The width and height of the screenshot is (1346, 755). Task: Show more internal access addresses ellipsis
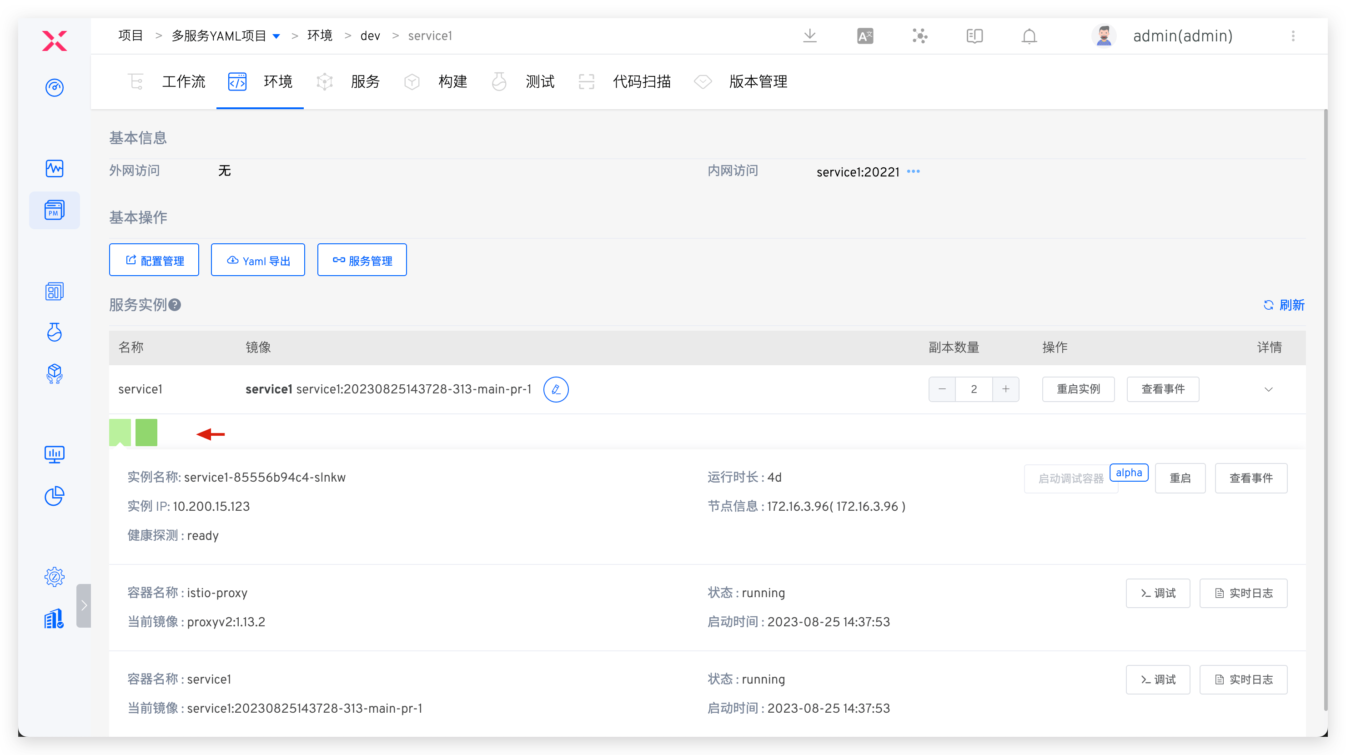click(914, 171)
